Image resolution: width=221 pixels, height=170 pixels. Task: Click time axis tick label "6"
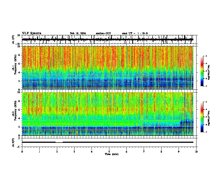127,152
